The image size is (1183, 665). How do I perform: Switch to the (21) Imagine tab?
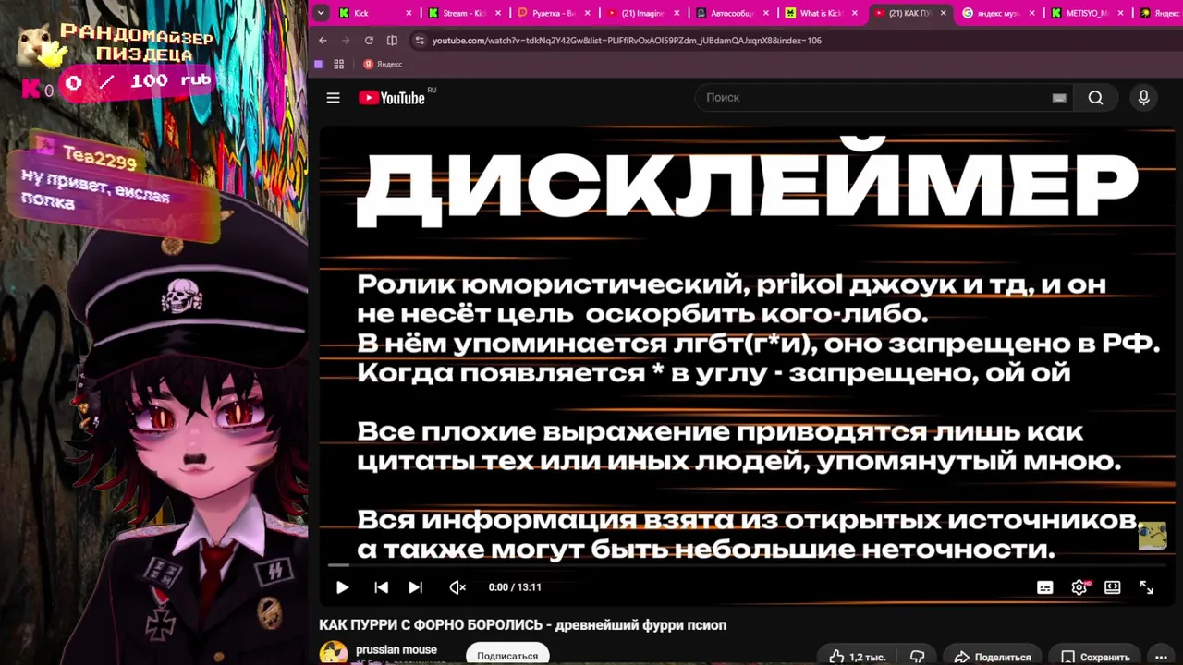(x=641, y=14)
